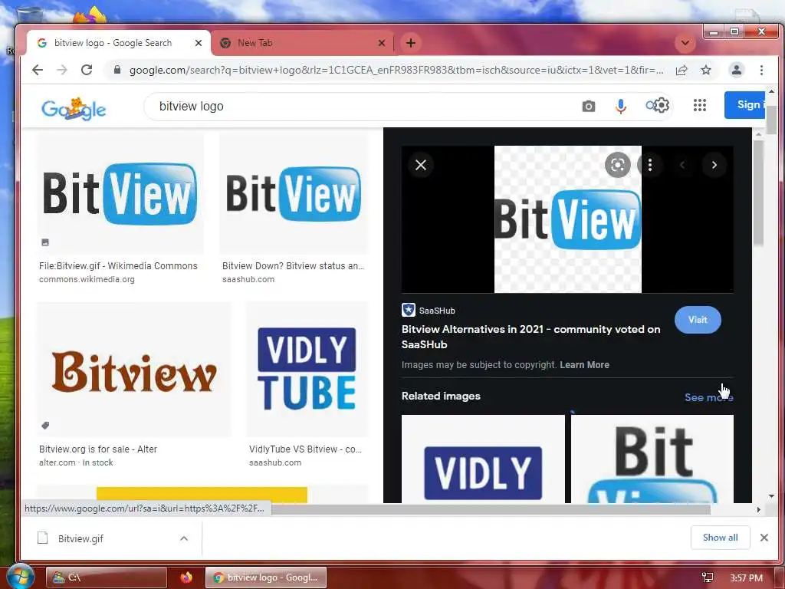Search inside image with lens icon
The width and height of the screenshot is (785, 589).
(x=618, y=165)
